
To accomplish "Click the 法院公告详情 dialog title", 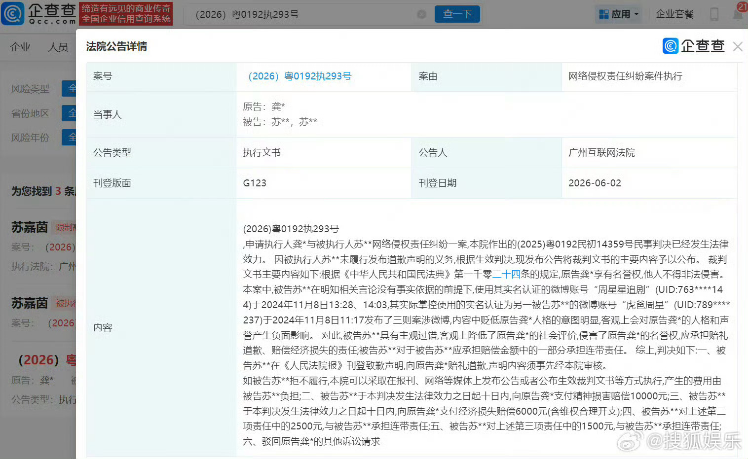I will 116,46.
